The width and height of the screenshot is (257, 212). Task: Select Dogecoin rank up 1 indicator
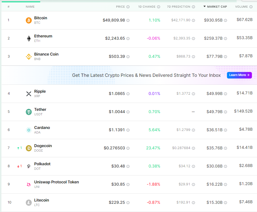(20, 148)
